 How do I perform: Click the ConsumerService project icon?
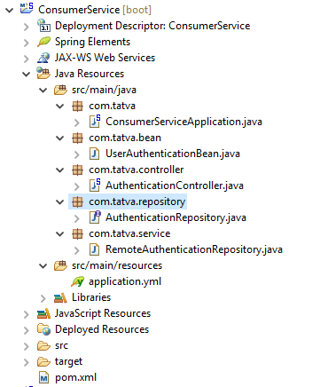(x=27, y=8)
